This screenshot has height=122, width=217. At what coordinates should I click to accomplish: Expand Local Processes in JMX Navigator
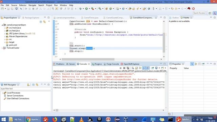pyautogui.click(x=2, y=93)
